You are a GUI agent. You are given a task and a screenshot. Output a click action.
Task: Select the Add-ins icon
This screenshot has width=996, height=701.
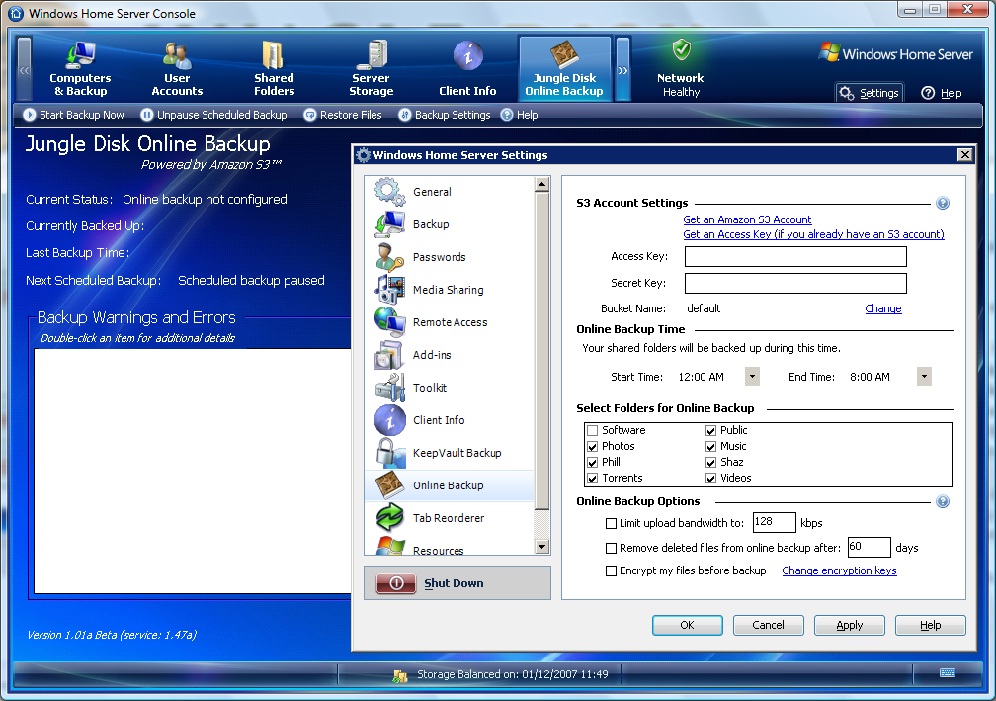point(389,355)
